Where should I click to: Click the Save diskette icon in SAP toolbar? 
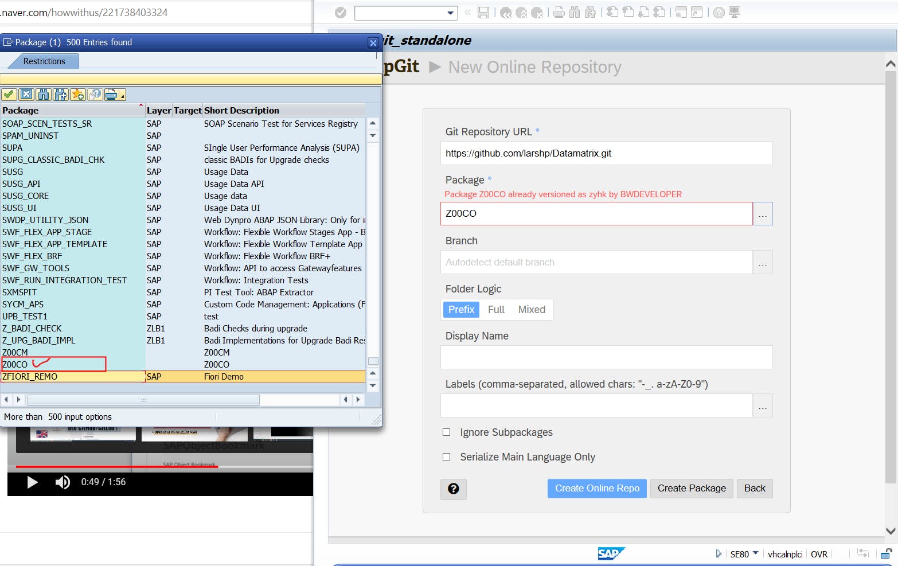click(483, 13)
